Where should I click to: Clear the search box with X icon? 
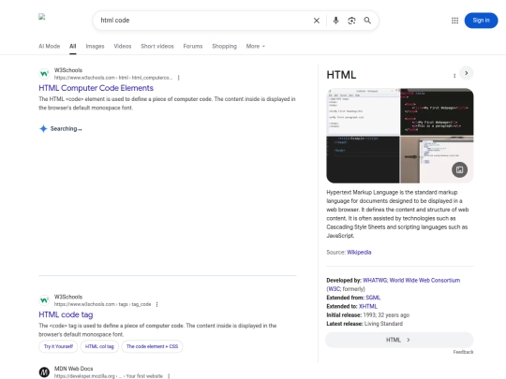[x=317, y=21]
